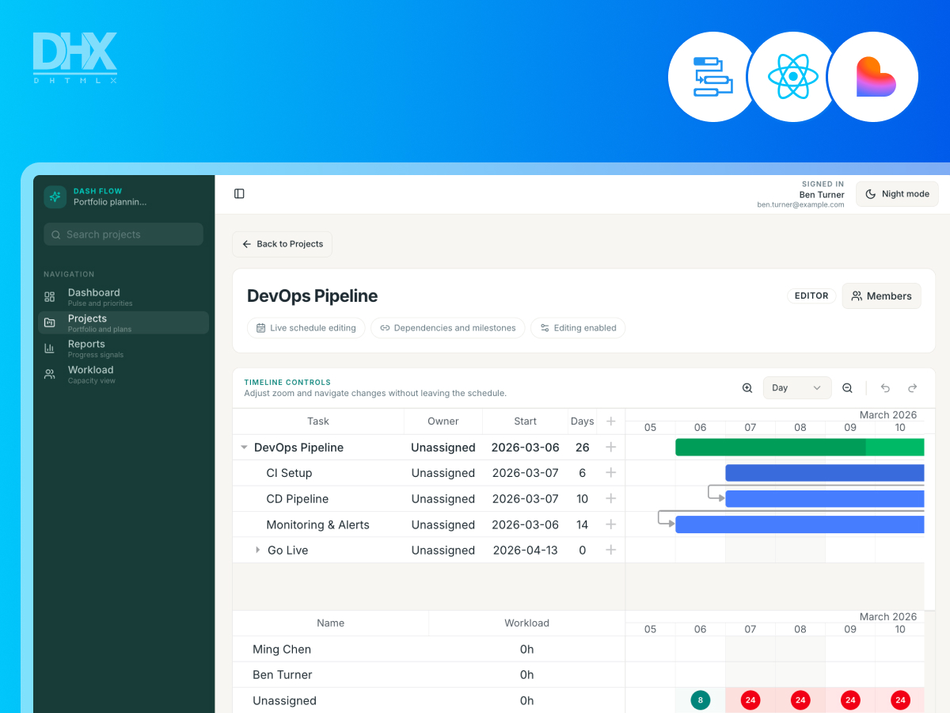Click the Task column header

[318, 421]
